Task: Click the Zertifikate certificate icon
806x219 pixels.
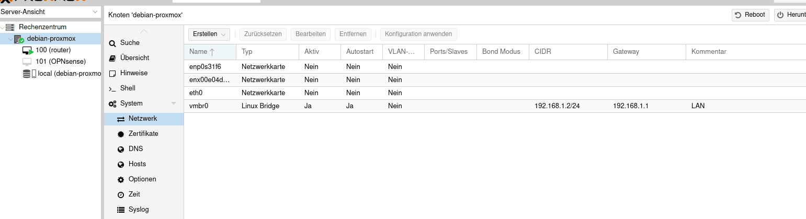Action: (x=121, y=134)
